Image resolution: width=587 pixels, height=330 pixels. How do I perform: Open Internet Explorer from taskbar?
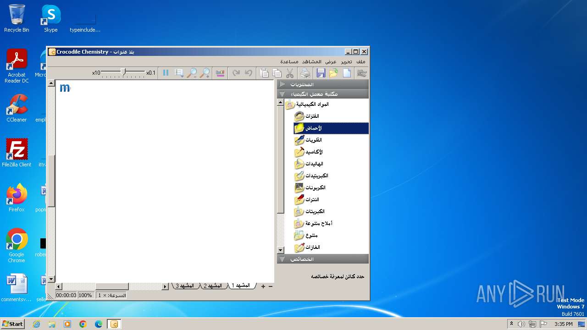[36, 324]
